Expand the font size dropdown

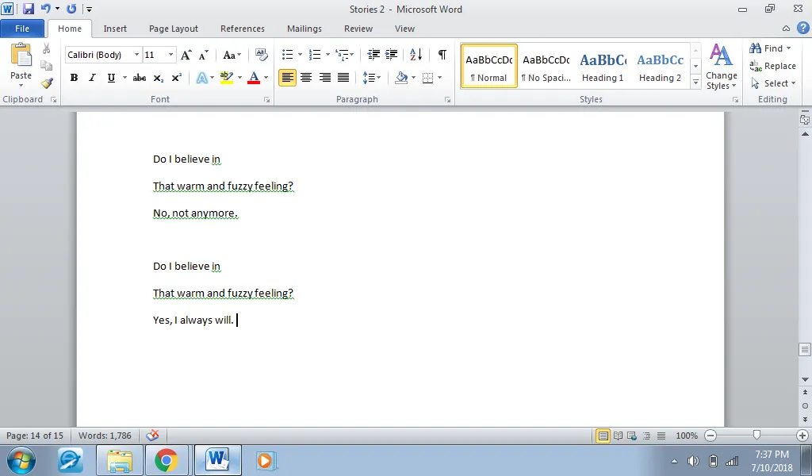pyautogui.click(x=170, y=55)
